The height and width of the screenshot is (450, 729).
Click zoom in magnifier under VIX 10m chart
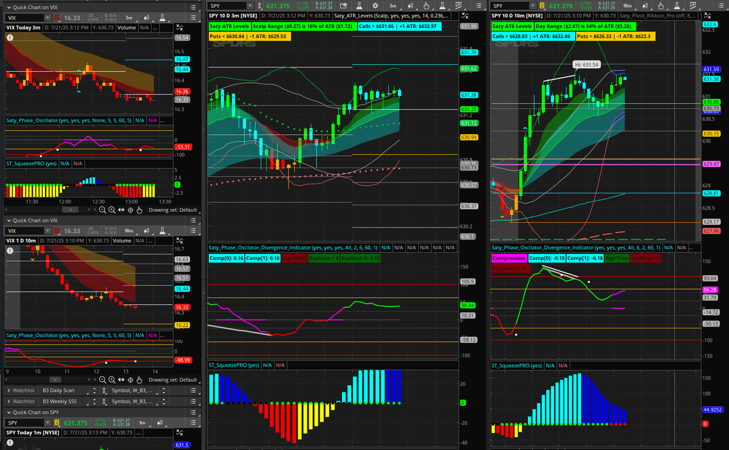click(112, 380)
